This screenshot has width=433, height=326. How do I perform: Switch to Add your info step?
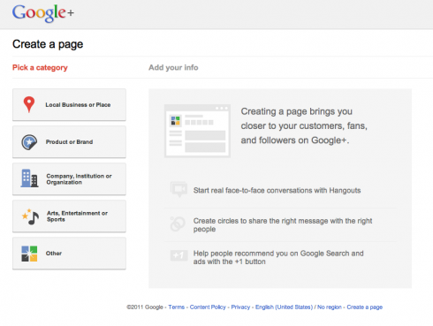[173, 68]
